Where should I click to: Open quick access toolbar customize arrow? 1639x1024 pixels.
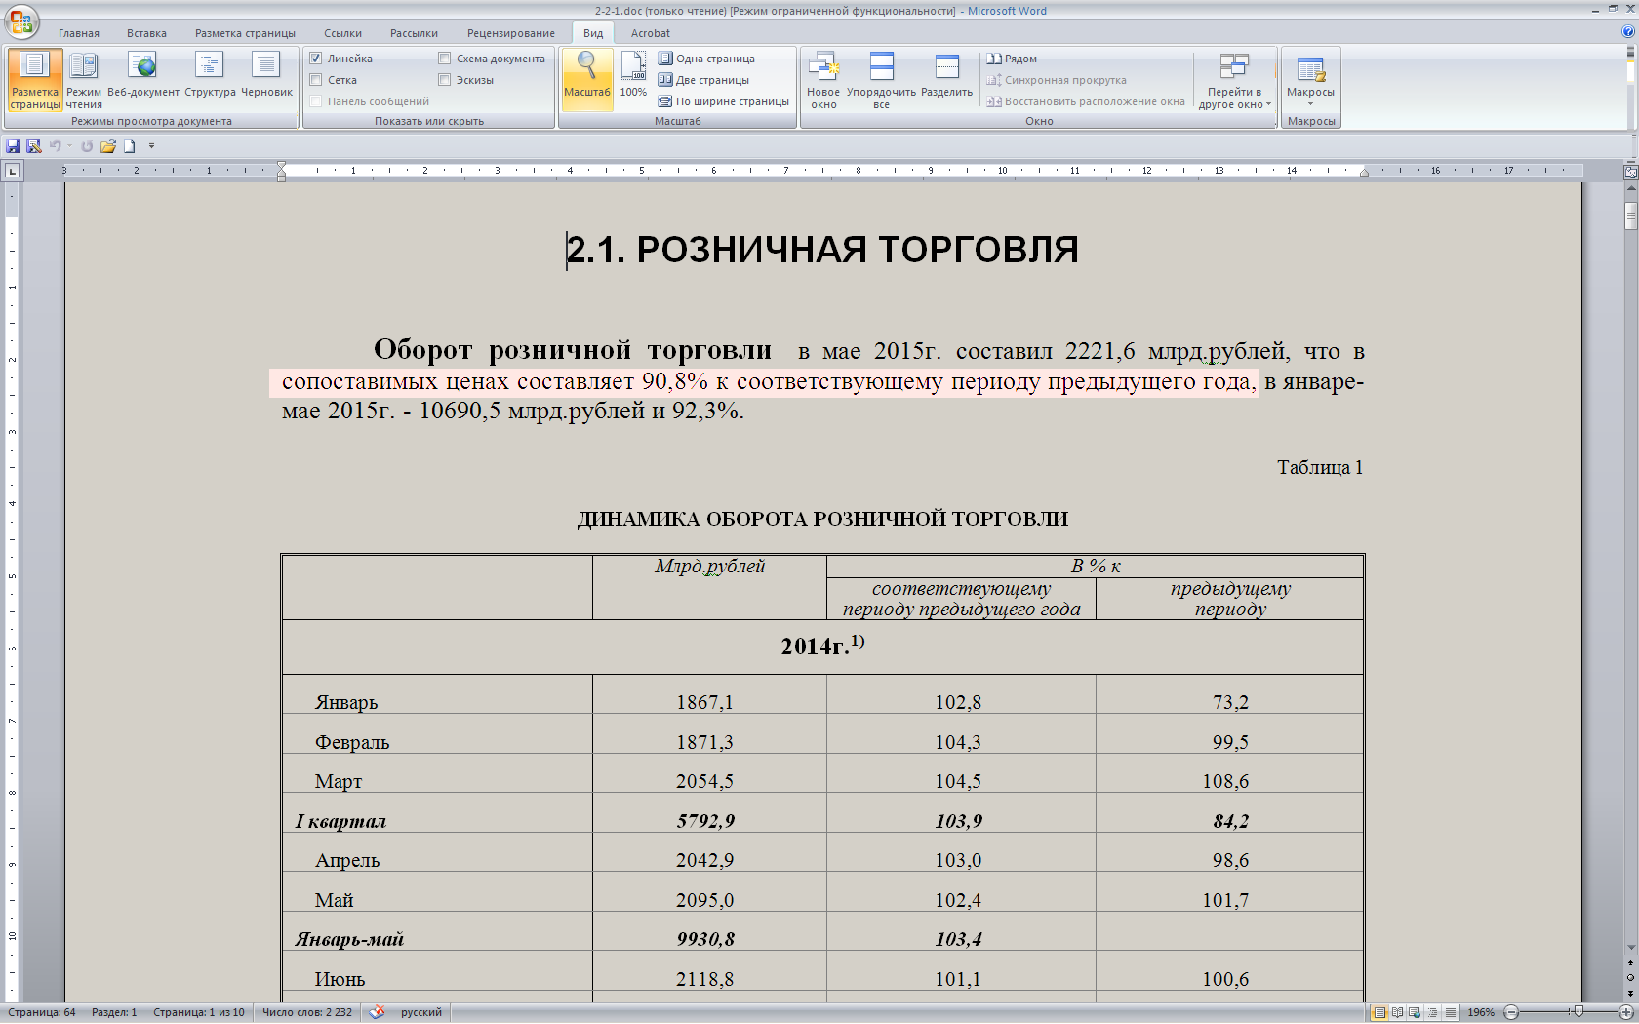coord(151,146)
